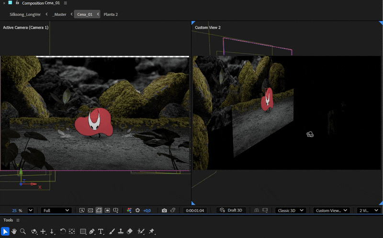Click the Show Snapshot icon
The height and width of the screenshot is (238, 383).
click(x=173, y=210)
